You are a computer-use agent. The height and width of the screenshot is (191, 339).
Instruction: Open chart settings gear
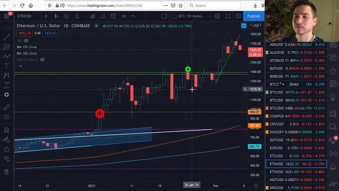[217, 16]
